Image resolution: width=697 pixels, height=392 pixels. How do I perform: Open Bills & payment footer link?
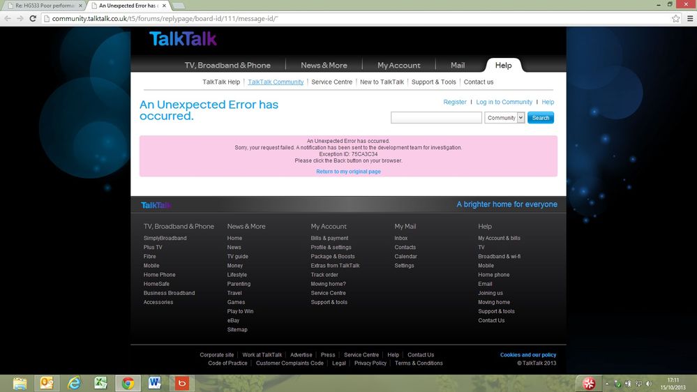329,239
